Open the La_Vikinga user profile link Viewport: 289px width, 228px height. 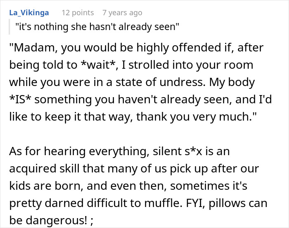point(29,13)
